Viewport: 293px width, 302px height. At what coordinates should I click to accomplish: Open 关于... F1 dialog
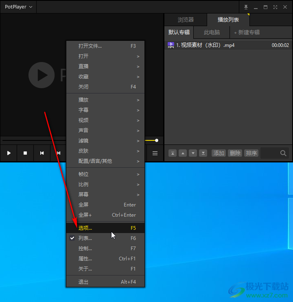point(105,269)
